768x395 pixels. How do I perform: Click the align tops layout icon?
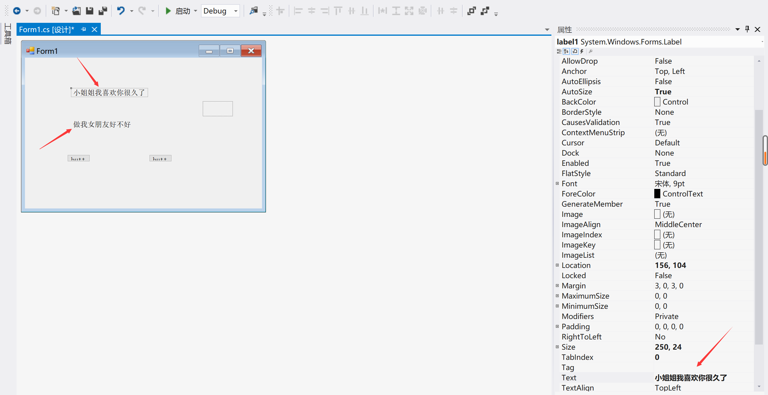coord(338,11)
